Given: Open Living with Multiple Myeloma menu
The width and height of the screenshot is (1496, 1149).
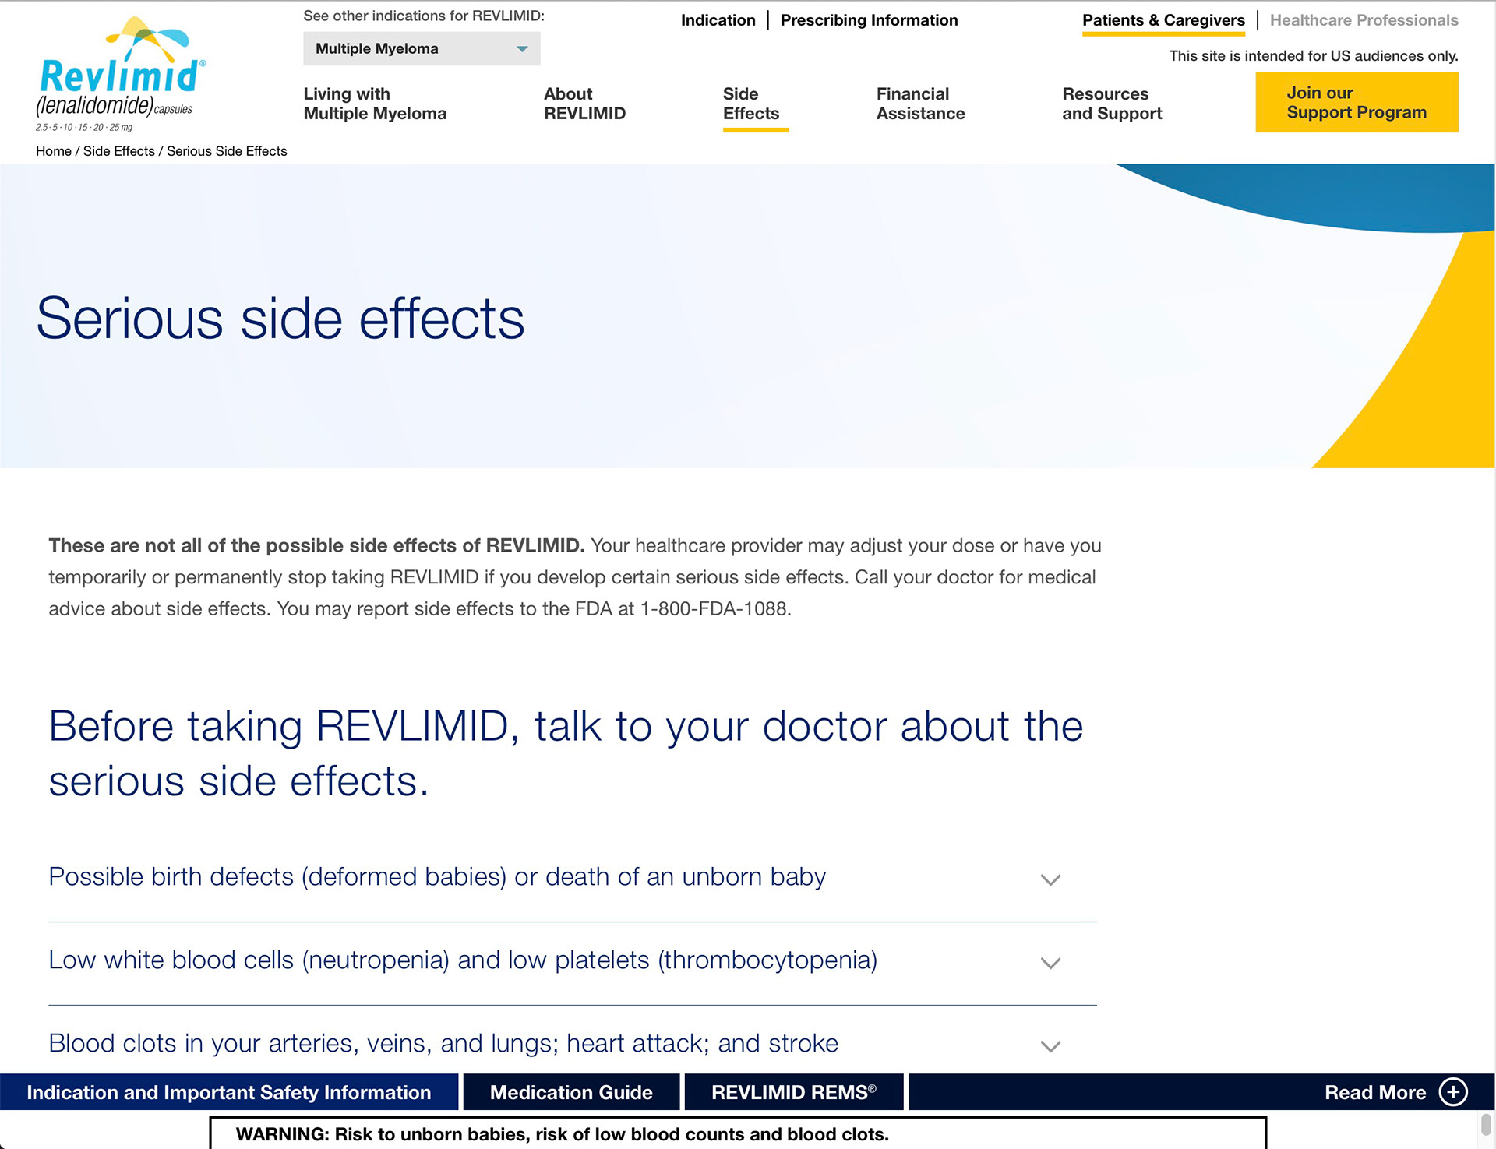Looking at the screenshot, I should click(x=375, y=104).
